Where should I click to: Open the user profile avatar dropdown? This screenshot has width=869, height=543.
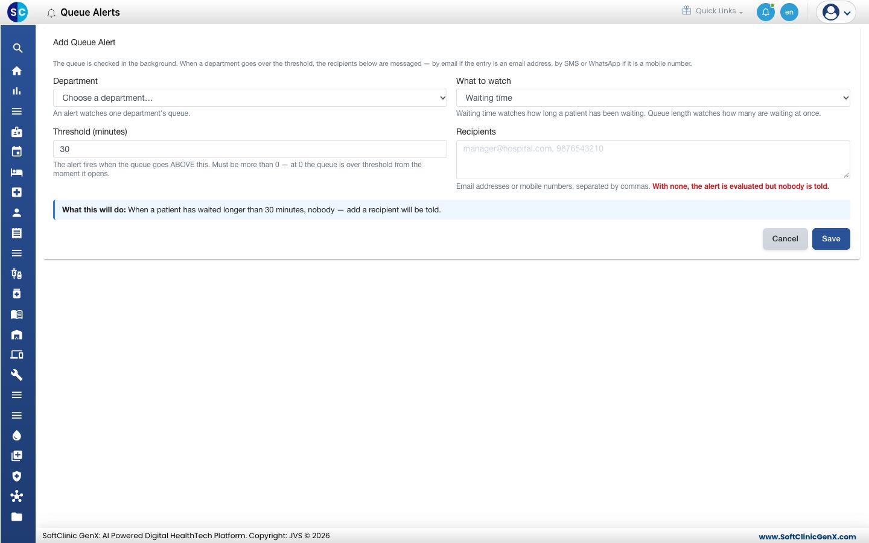coord(836,12)
